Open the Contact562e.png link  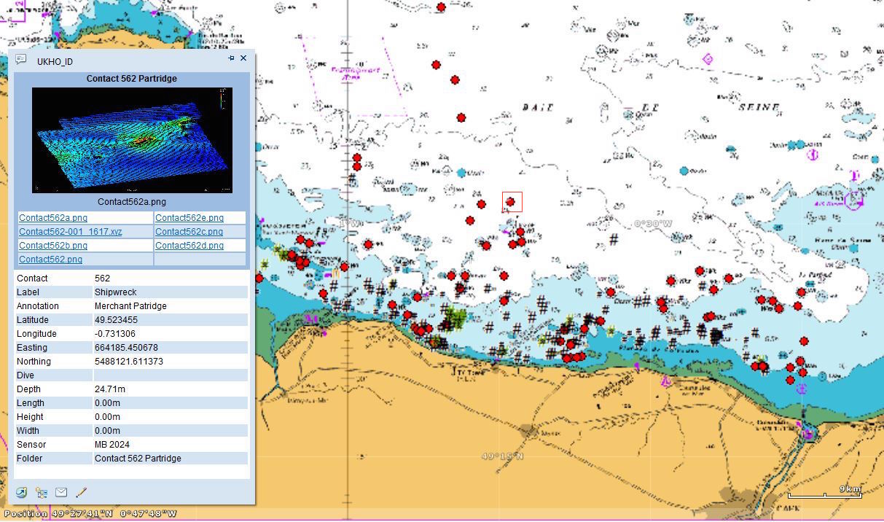tap(189, 218)
